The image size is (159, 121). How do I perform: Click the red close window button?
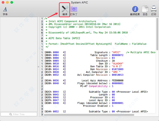pos(3,2)
